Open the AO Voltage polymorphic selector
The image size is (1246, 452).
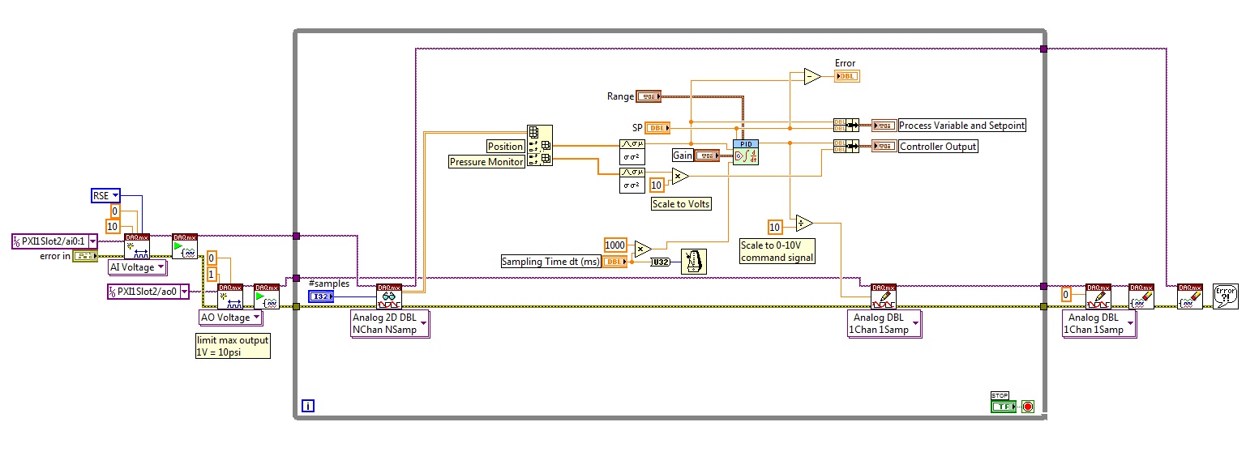point(231,318)
